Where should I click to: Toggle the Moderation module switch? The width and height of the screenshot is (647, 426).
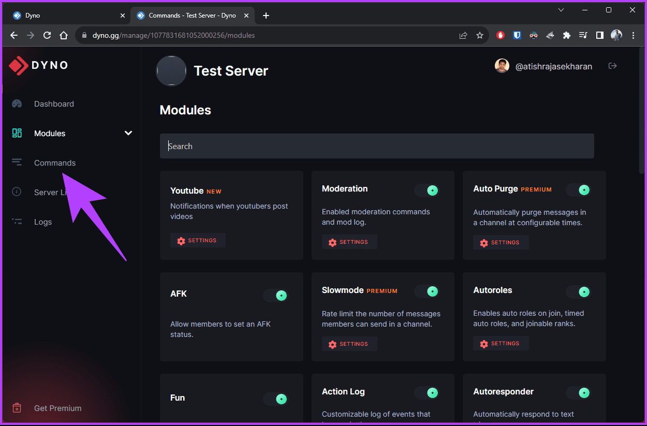pyautogui.click(x=427, y=190)
